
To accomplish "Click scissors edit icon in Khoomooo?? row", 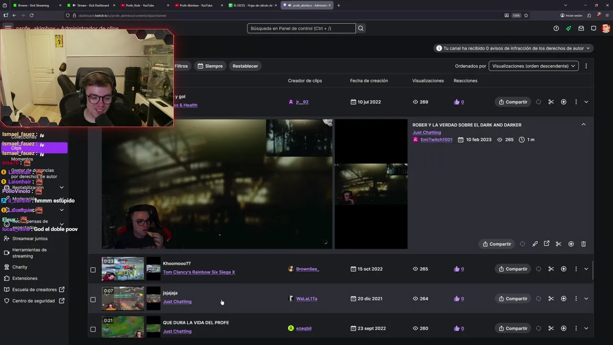I will click(551, 269).
